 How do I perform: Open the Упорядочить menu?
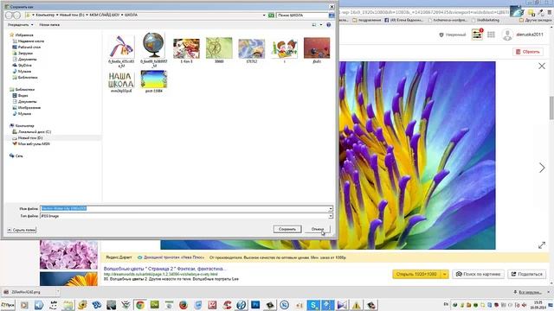tap(20, 25)
